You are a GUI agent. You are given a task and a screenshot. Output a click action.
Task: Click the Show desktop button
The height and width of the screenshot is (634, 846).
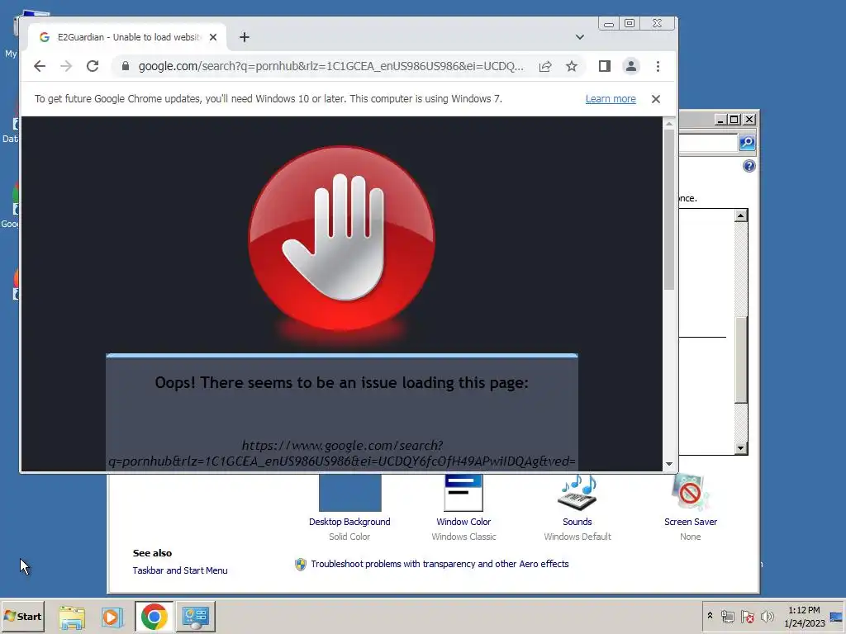[x=837, y=616]
